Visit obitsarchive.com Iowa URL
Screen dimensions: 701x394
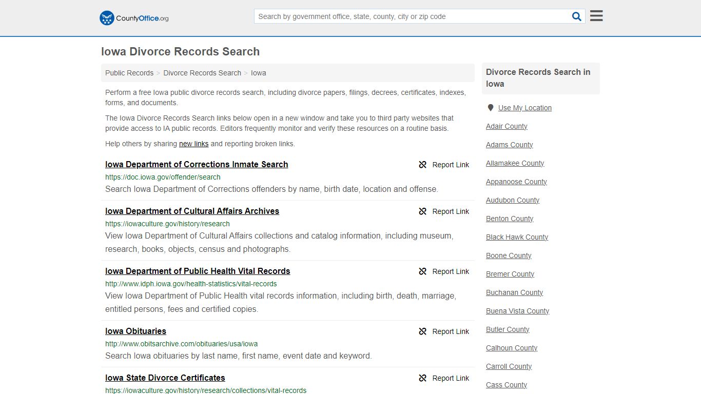point(181,344)
